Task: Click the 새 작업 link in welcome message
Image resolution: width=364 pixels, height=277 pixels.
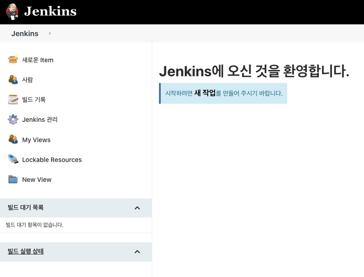Action: (x=205, y=93)
